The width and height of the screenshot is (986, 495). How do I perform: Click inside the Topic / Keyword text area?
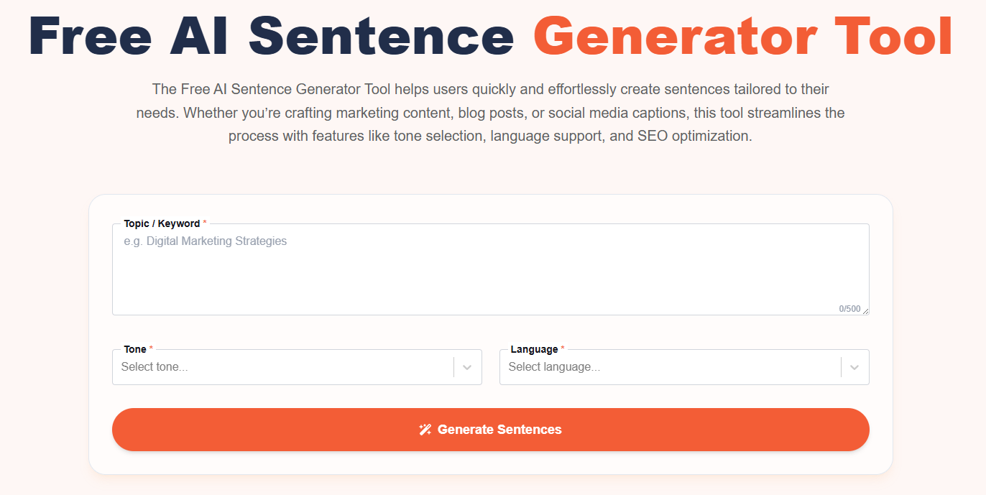(x=491, y=269)
